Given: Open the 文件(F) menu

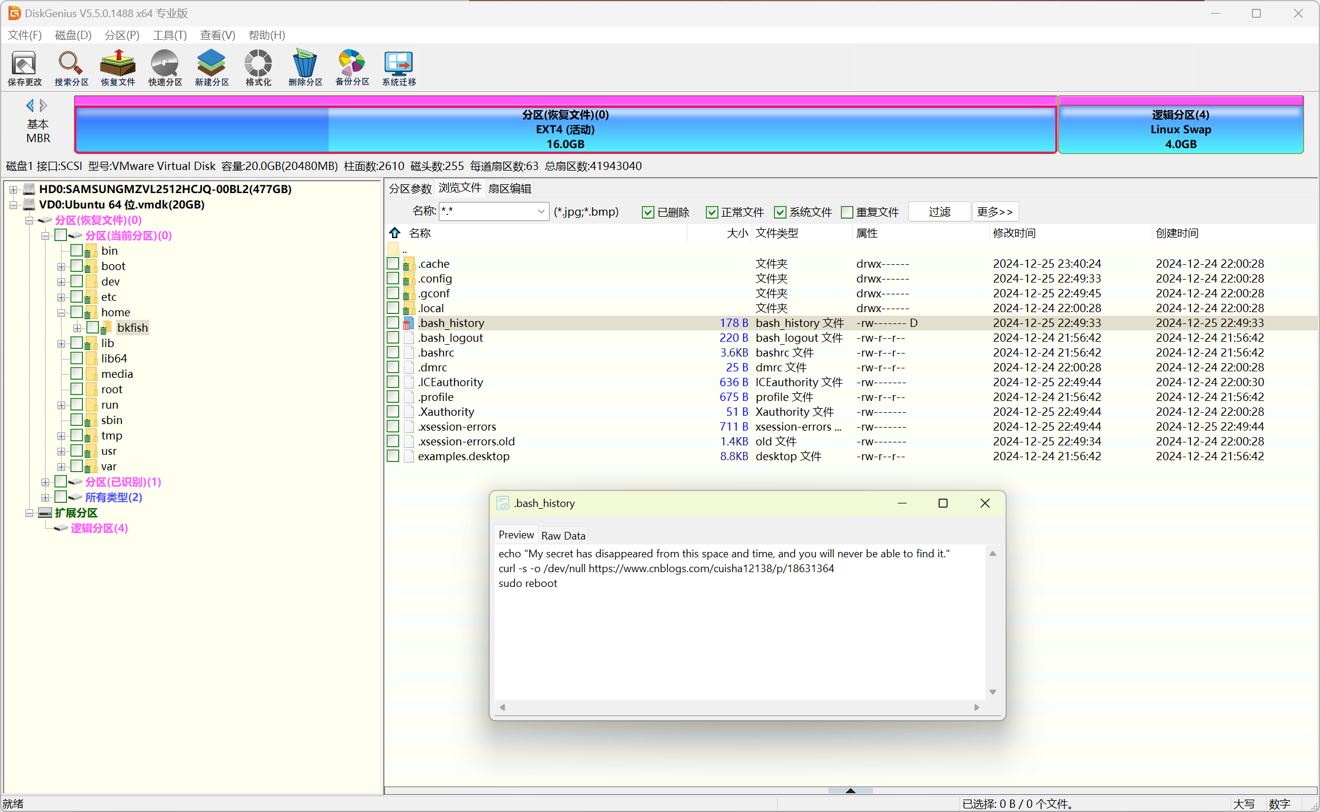Looking at the screenshot, I should [24, 35].
